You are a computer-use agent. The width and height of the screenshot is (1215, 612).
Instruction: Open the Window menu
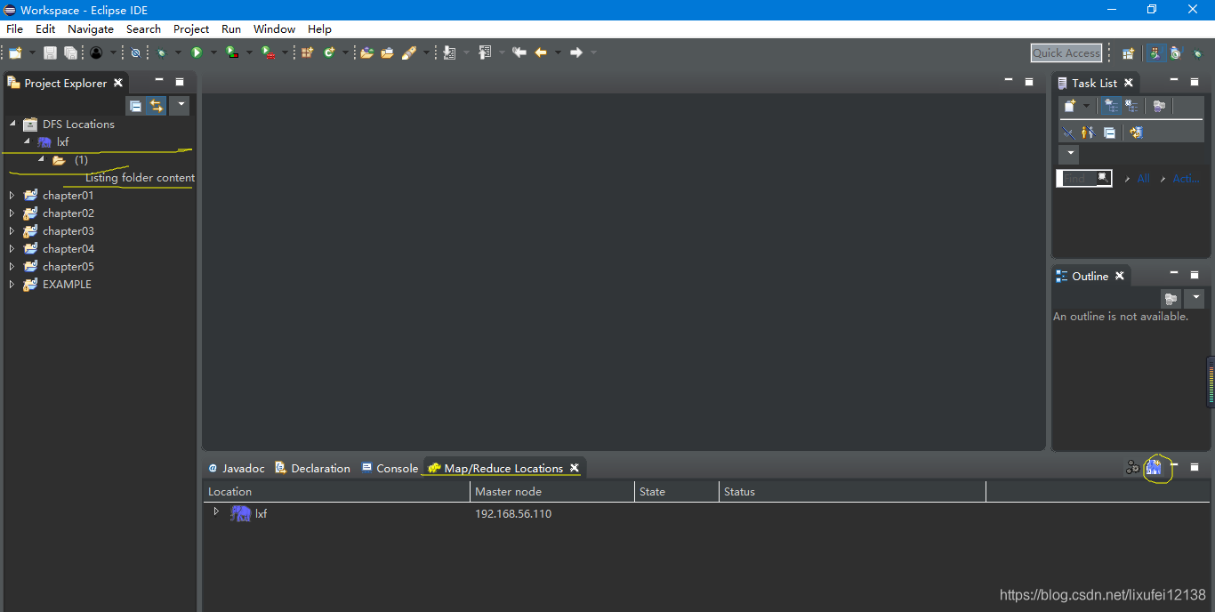274,29
